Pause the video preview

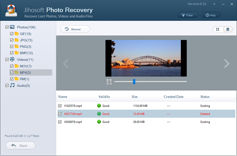pyautogui.click(x=109, y=82)
